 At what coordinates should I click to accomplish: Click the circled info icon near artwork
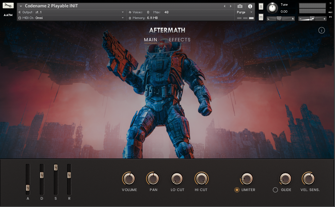322,31
